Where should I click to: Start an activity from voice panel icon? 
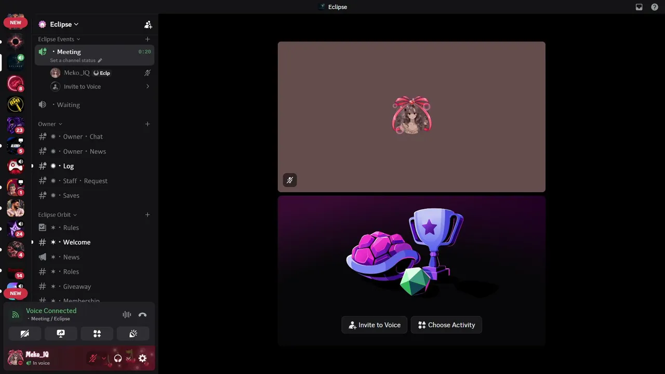[x=97, y=333]
